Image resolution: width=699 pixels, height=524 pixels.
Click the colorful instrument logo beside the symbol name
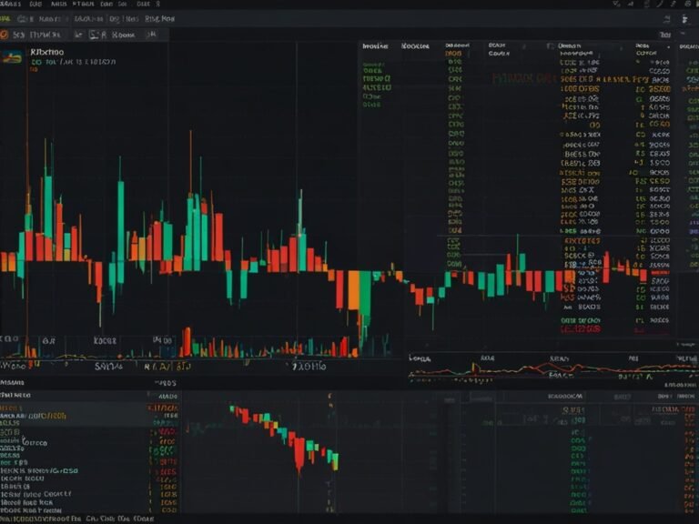click(12, 57)
